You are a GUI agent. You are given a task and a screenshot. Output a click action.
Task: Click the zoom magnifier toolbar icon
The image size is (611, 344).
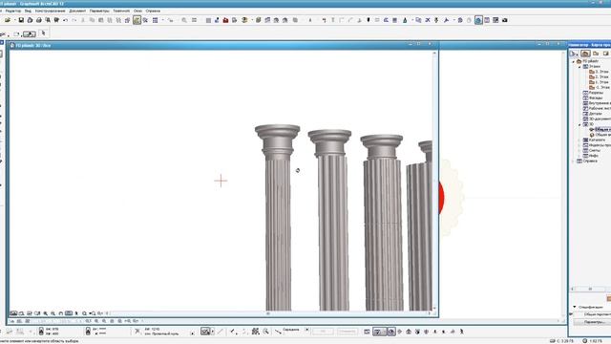coord(184,20)
